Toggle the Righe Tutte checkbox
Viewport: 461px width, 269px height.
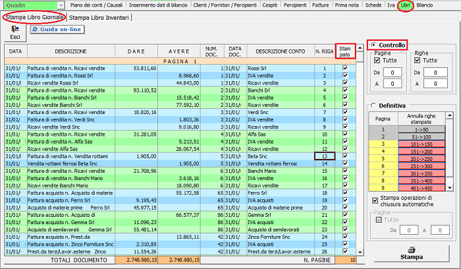coord(418,61)
